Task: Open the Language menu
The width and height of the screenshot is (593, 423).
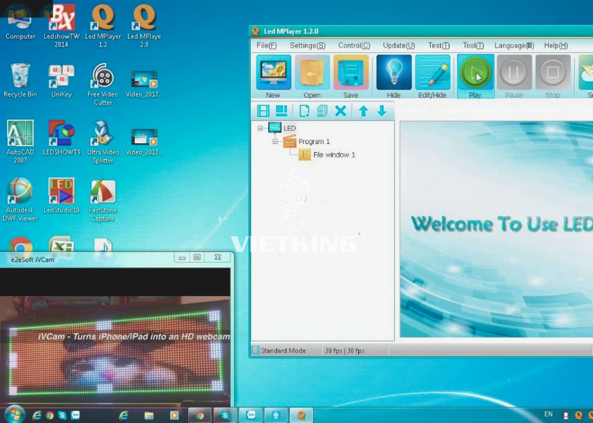Action: (x=514, y=45)
